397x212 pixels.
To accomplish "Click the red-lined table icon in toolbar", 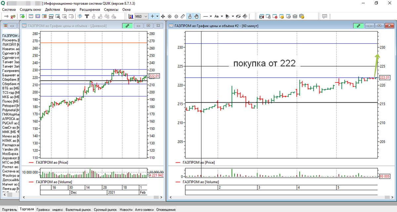I will 45,16.
